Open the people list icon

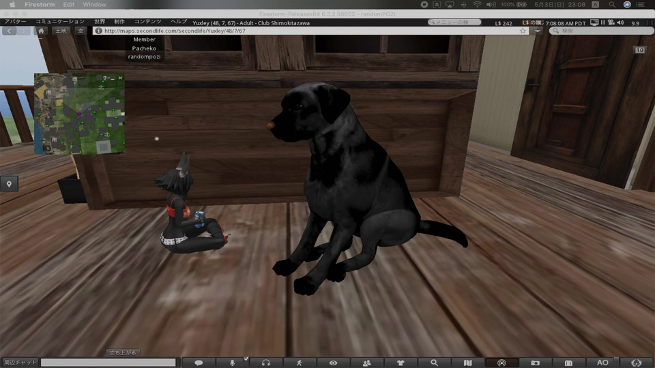[x=367, y=363]
